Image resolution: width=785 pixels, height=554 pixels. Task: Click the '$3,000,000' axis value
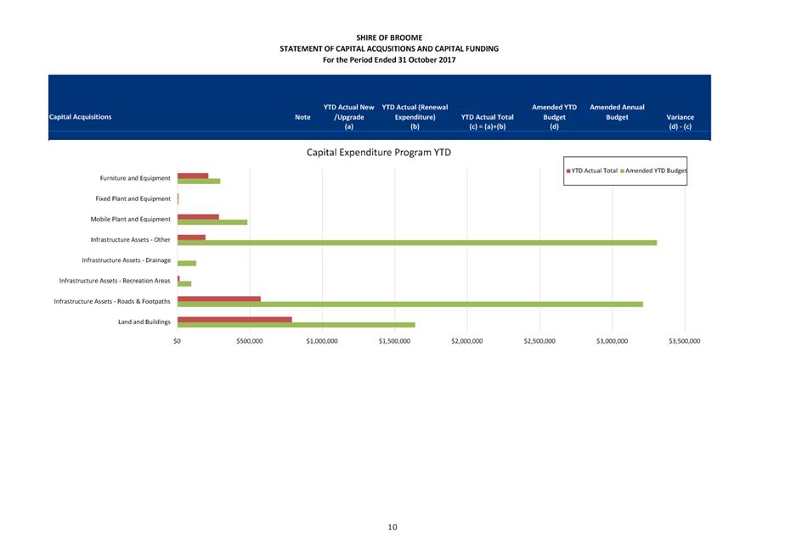613,341
